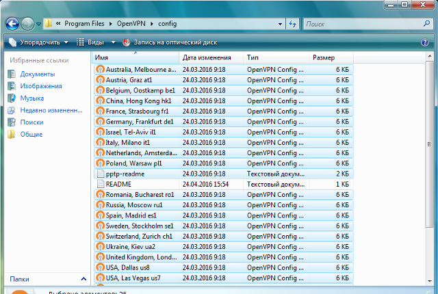Click the Refresh button beside address bar
438x294 pixels.
292,24
